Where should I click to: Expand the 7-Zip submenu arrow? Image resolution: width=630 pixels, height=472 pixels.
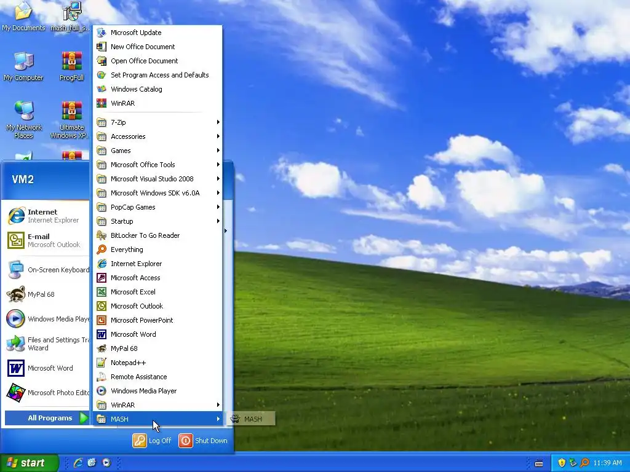pos(218,122)
